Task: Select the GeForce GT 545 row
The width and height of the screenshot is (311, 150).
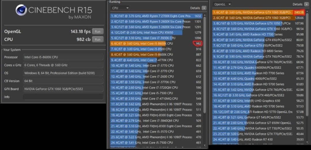Action: coord(258,117)
